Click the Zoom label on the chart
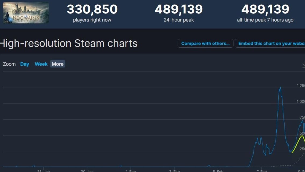Viewport: 305px width, 172px height. coord(9,64)
